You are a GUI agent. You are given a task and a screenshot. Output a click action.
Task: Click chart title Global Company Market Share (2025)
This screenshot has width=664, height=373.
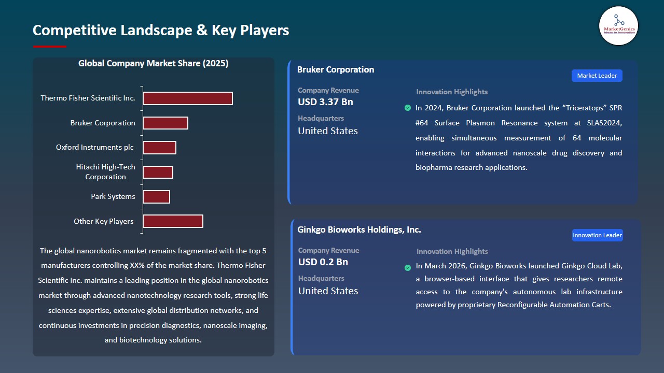point(154,63)
